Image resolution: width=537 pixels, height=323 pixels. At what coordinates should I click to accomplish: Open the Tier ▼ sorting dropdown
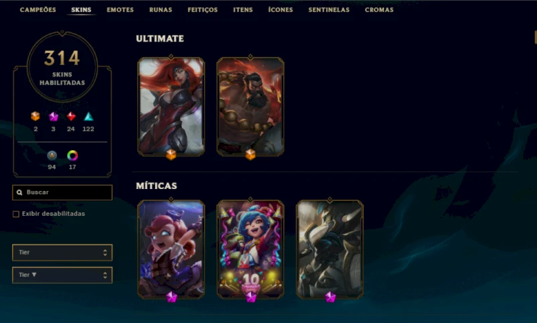(62, 275)
